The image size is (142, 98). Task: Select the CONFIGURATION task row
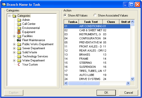pos(97,38)
